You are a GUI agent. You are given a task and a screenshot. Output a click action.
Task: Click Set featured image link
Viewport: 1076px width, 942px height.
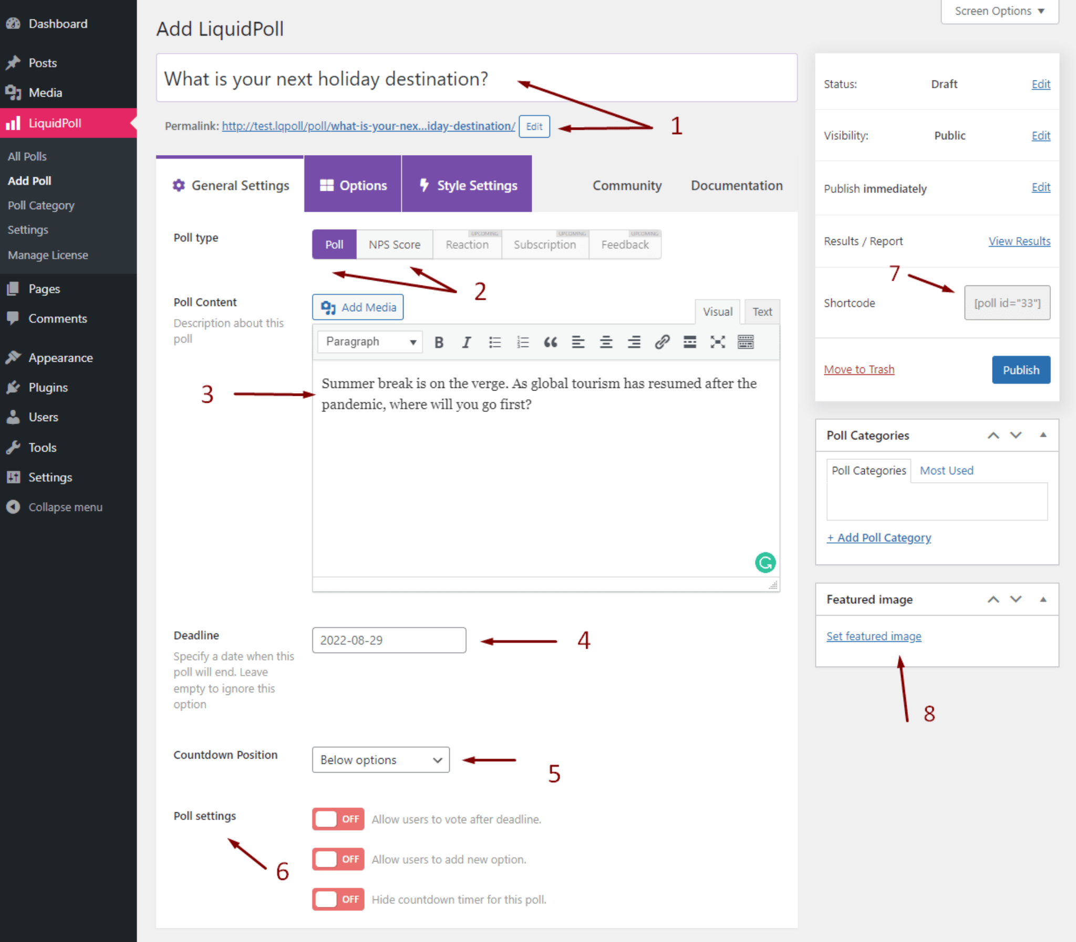coord(874,636)
